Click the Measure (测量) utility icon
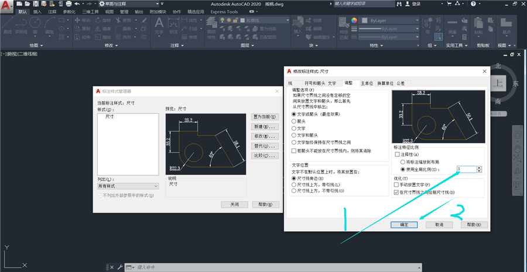Screen dimensions: 527x272 (453, 26)
